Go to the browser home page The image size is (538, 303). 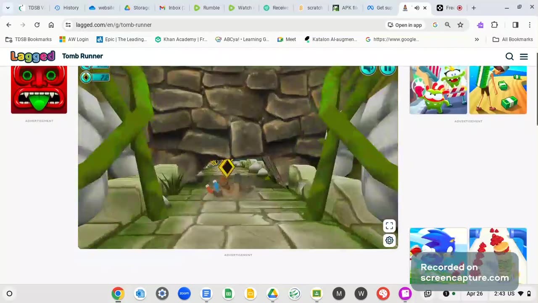51,25
